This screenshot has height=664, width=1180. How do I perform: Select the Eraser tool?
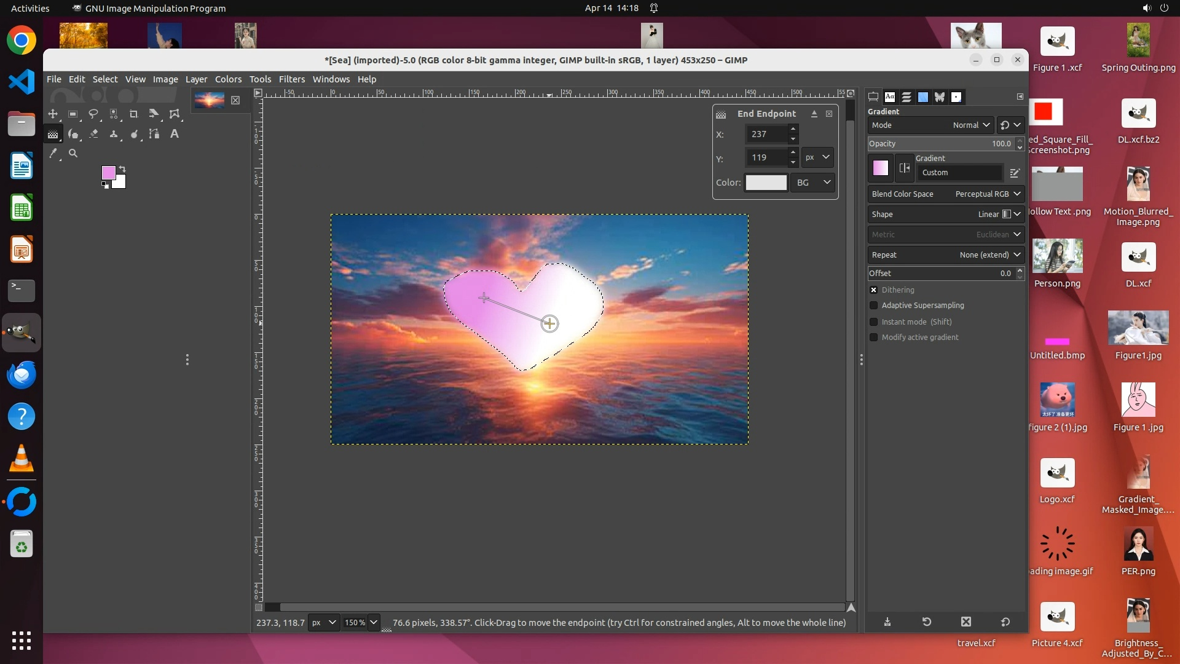[93, 133]
